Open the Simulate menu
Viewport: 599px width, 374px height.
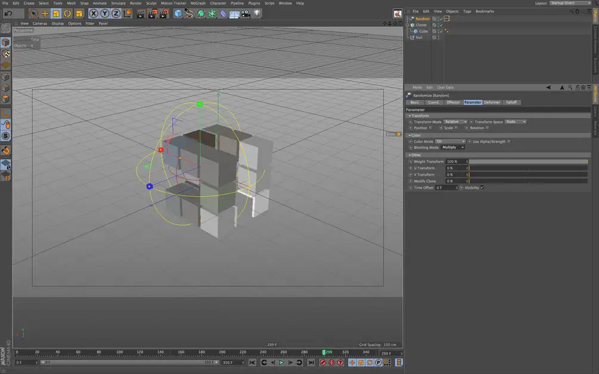[118, 3]
